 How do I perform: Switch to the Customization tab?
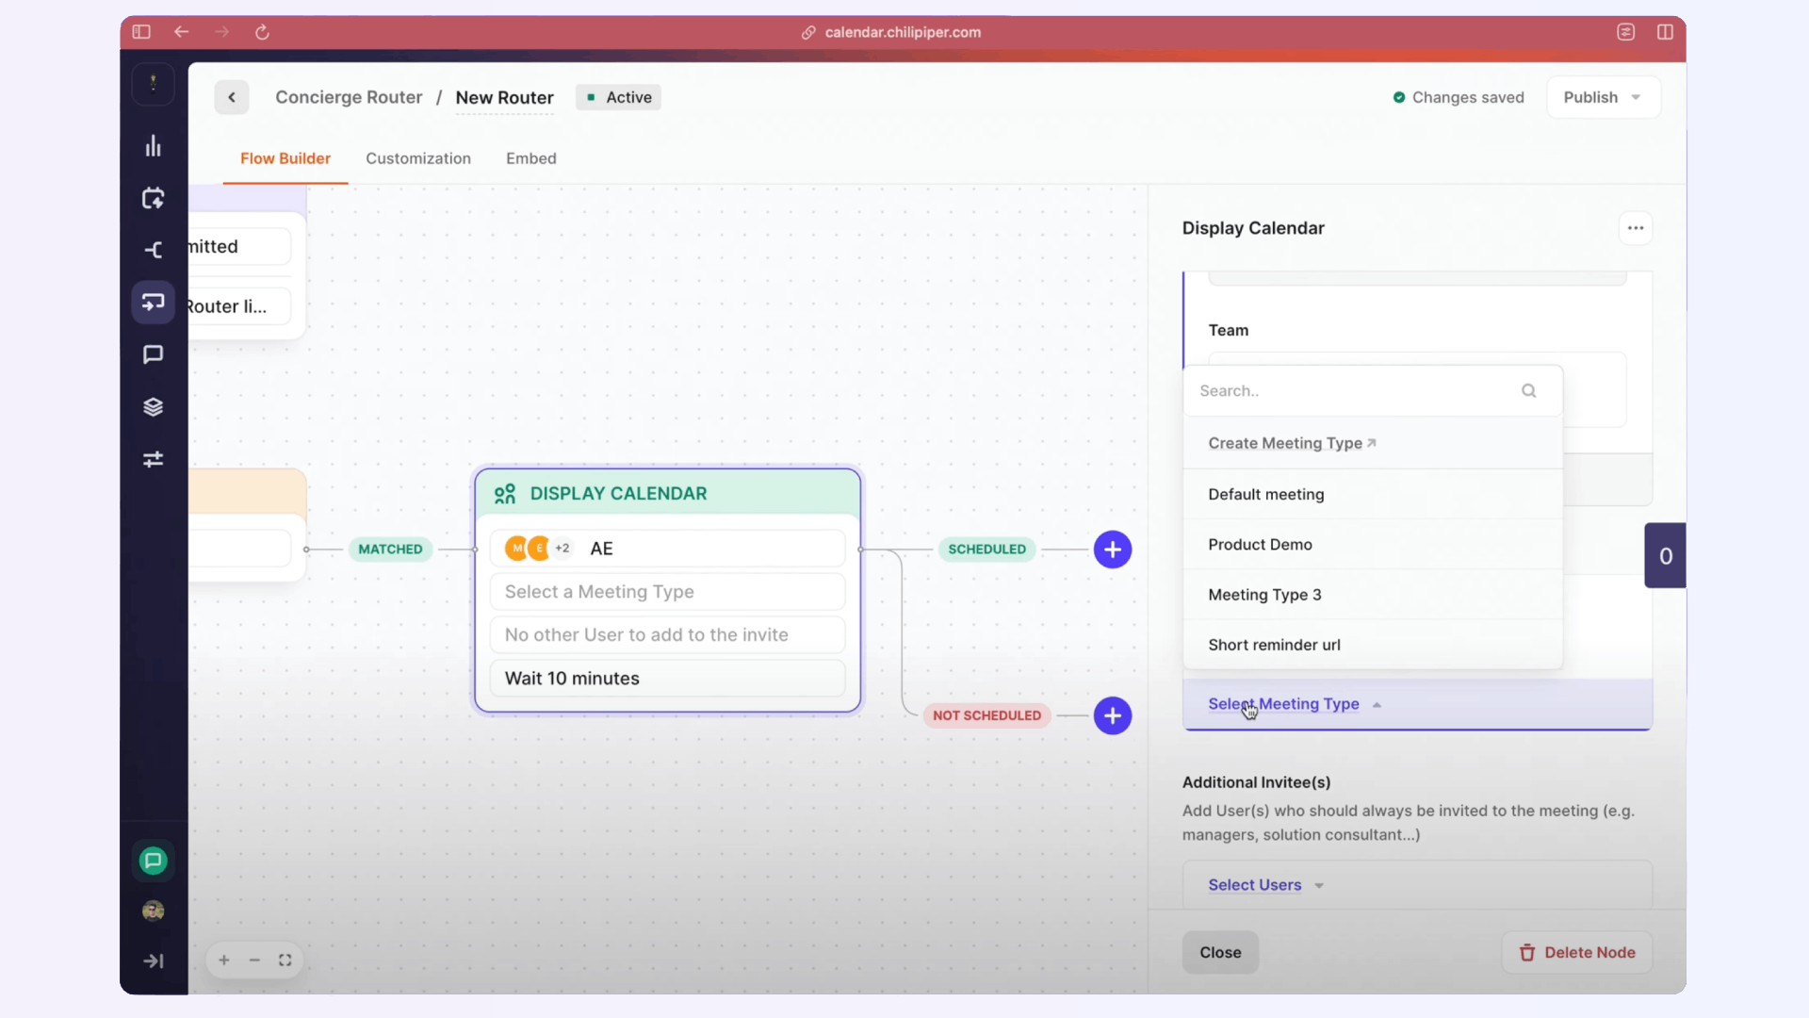pyautogui.click(x=417, y=158)
